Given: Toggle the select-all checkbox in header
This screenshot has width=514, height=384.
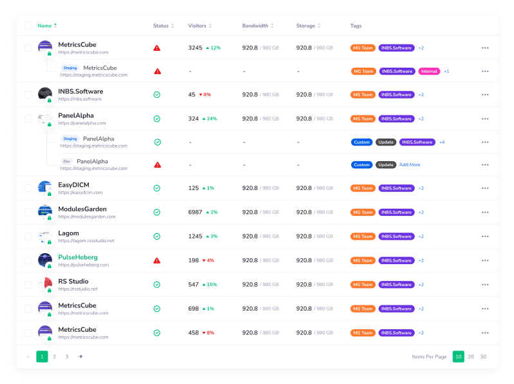Looking at the screenshot, I should pyautogui.click(x=28, y=26).
